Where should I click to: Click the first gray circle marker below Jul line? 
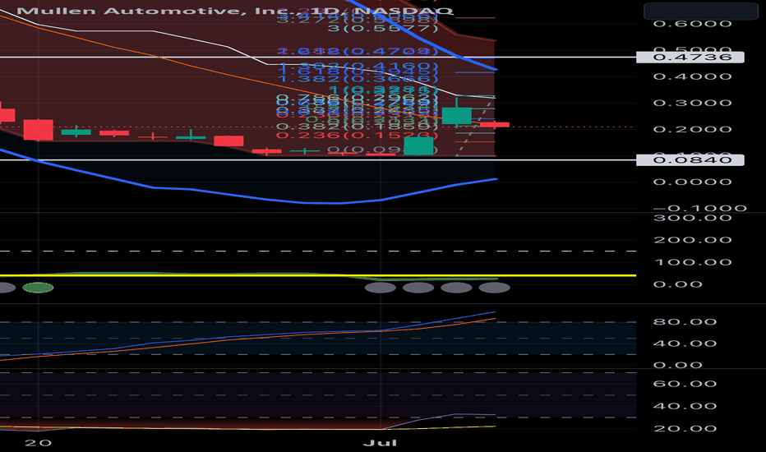coord(380,288)
